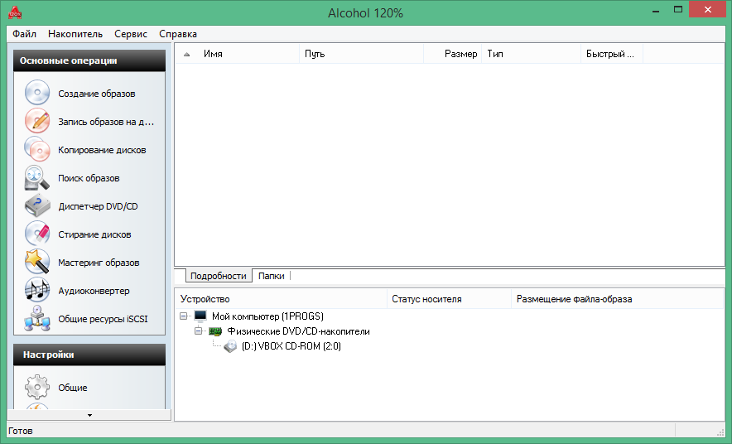Click the Запись образов pencil-disc icon
Screen dimensions: 732x444
[x=37, y=120]
